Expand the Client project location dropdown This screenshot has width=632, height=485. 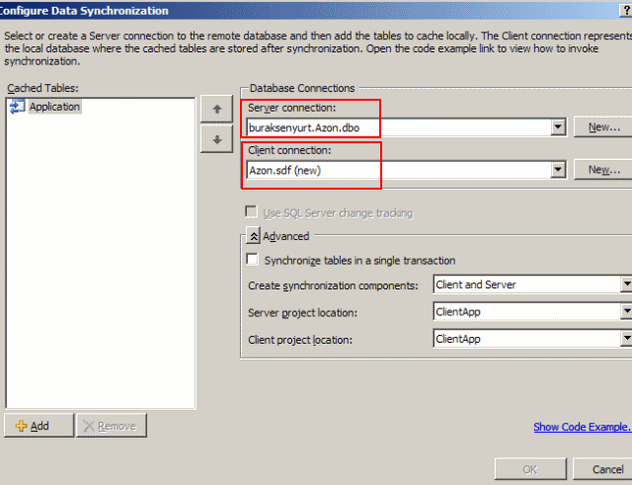click(530, 339)
